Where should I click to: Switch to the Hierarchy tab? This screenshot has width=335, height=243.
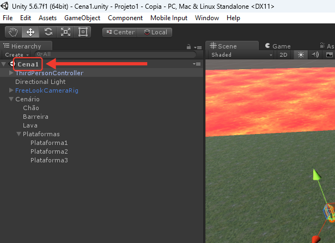26,46
